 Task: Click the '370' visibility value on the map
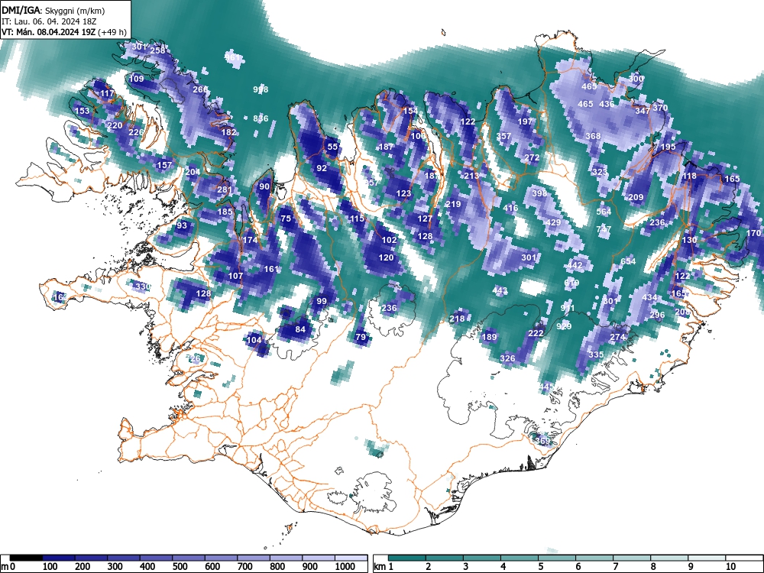(x=660, y=107)
